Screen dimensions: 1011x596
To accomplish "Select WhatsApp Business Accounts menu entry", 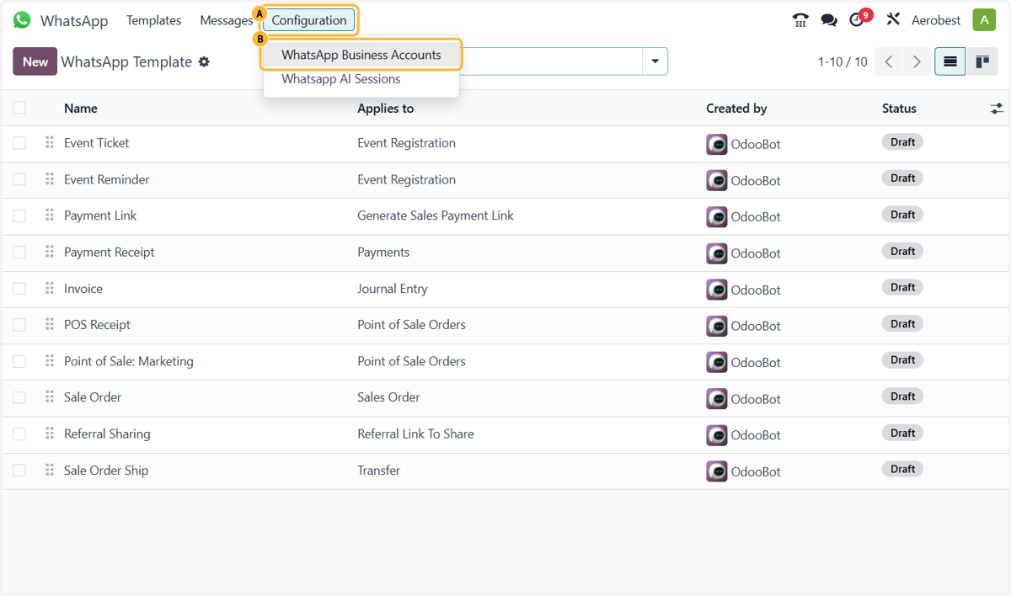I will point(361,55).
